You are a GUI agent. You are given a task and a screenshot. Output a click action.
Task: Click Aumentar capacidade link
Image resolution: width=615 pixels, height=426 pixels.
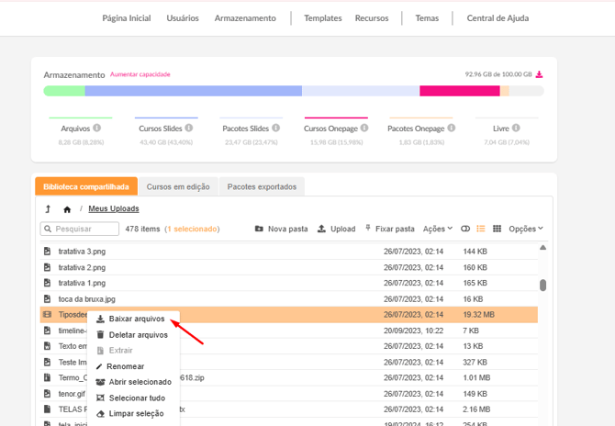point(140,74)
